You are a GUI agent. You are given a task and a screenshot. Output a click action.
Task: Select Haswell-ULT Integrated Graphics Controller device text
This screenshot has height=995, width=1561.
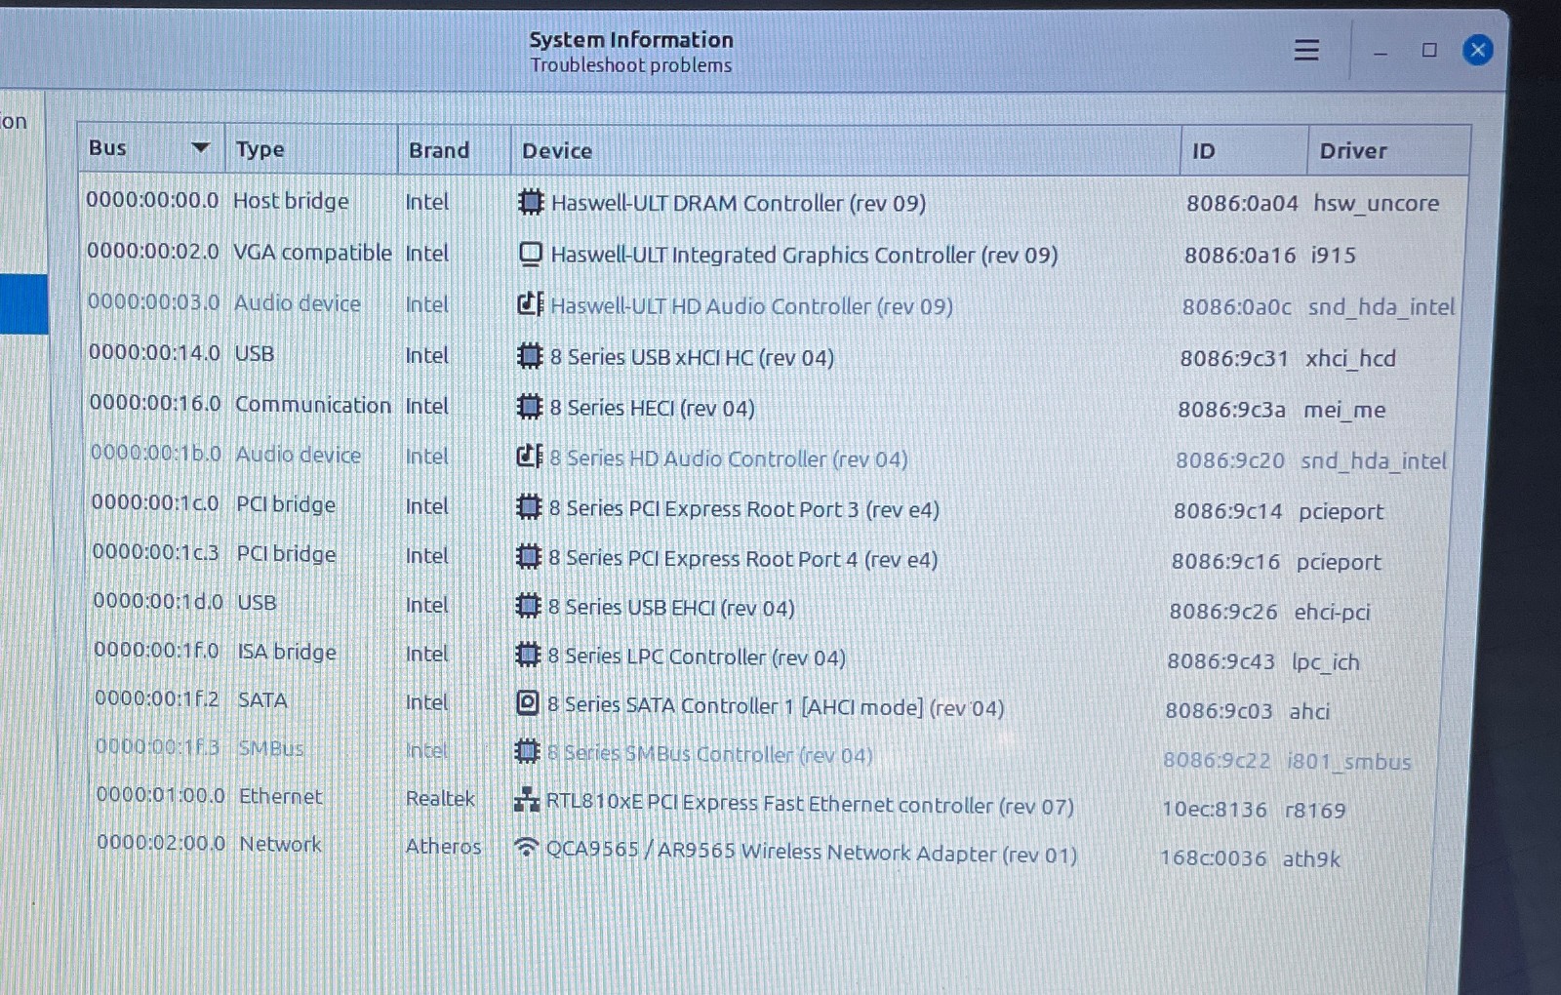tap(804, 255)
